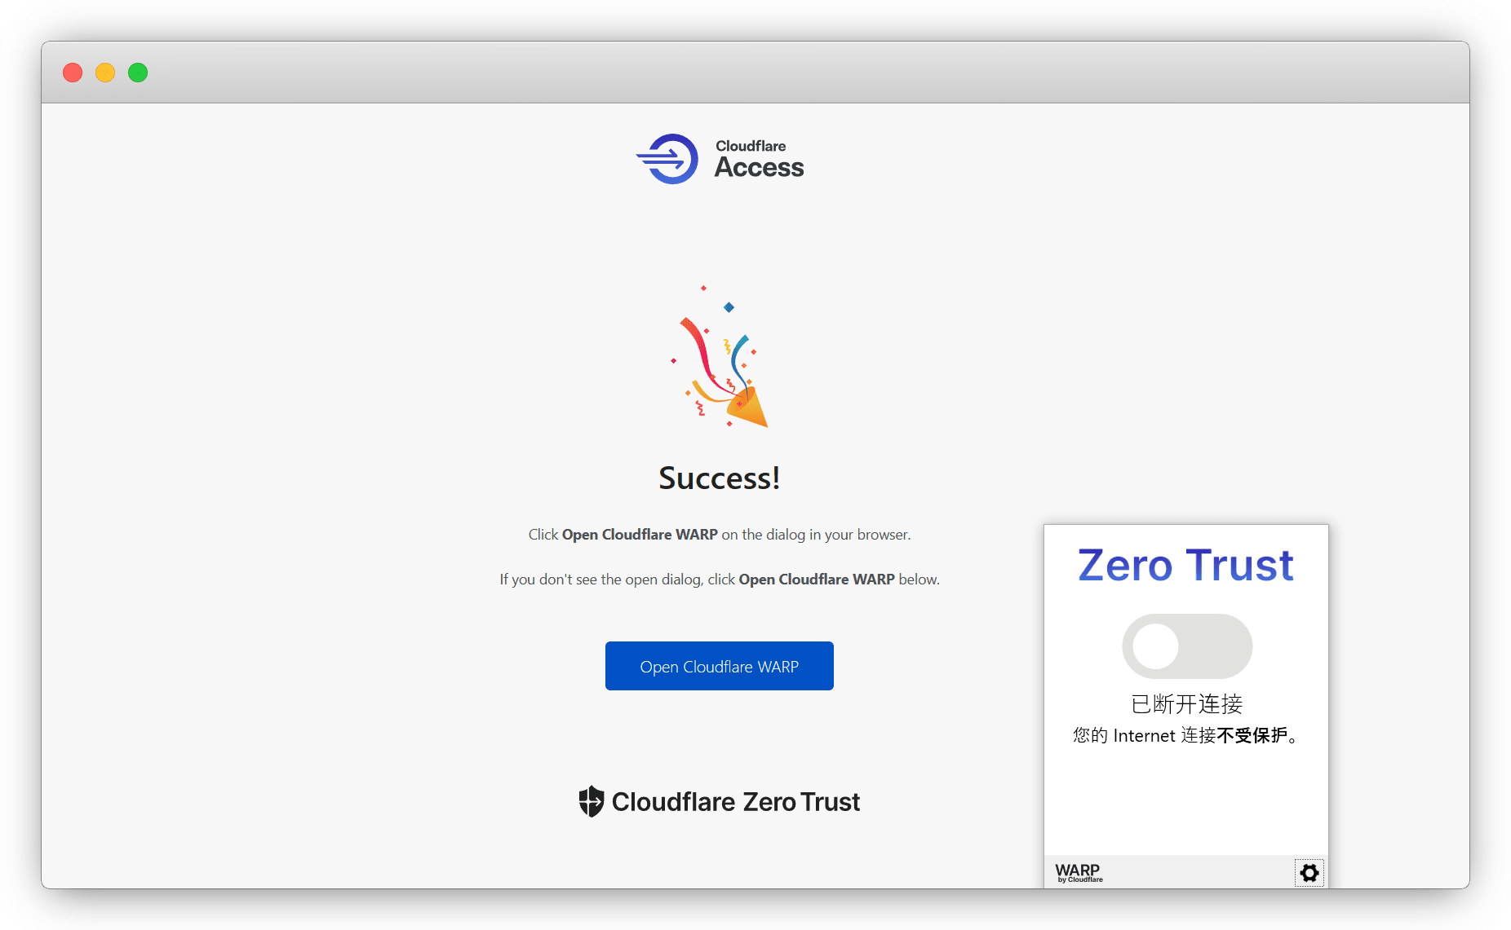Click the Cloudflare Zero Trust footer text

736,802
